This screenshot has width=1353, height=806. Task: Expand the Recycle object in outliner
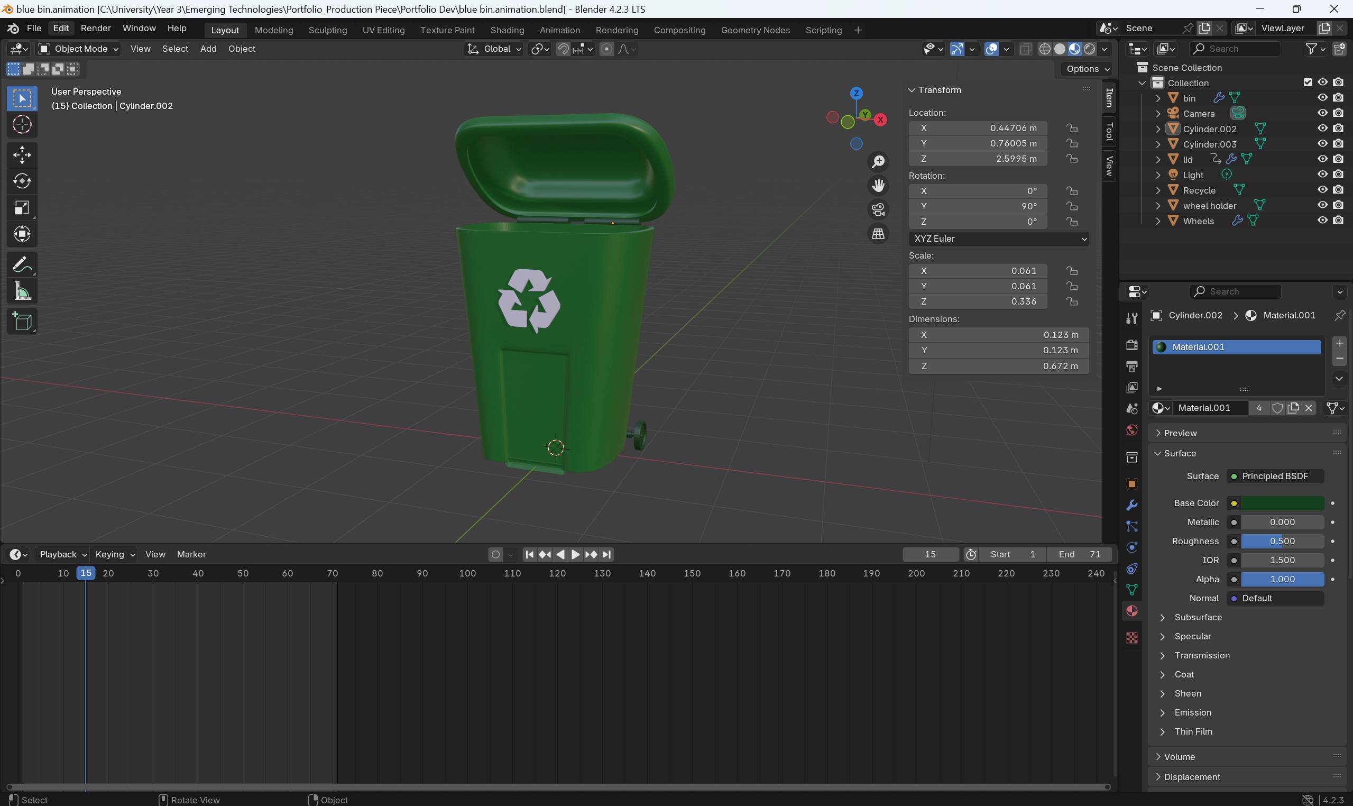point(1157,190)
